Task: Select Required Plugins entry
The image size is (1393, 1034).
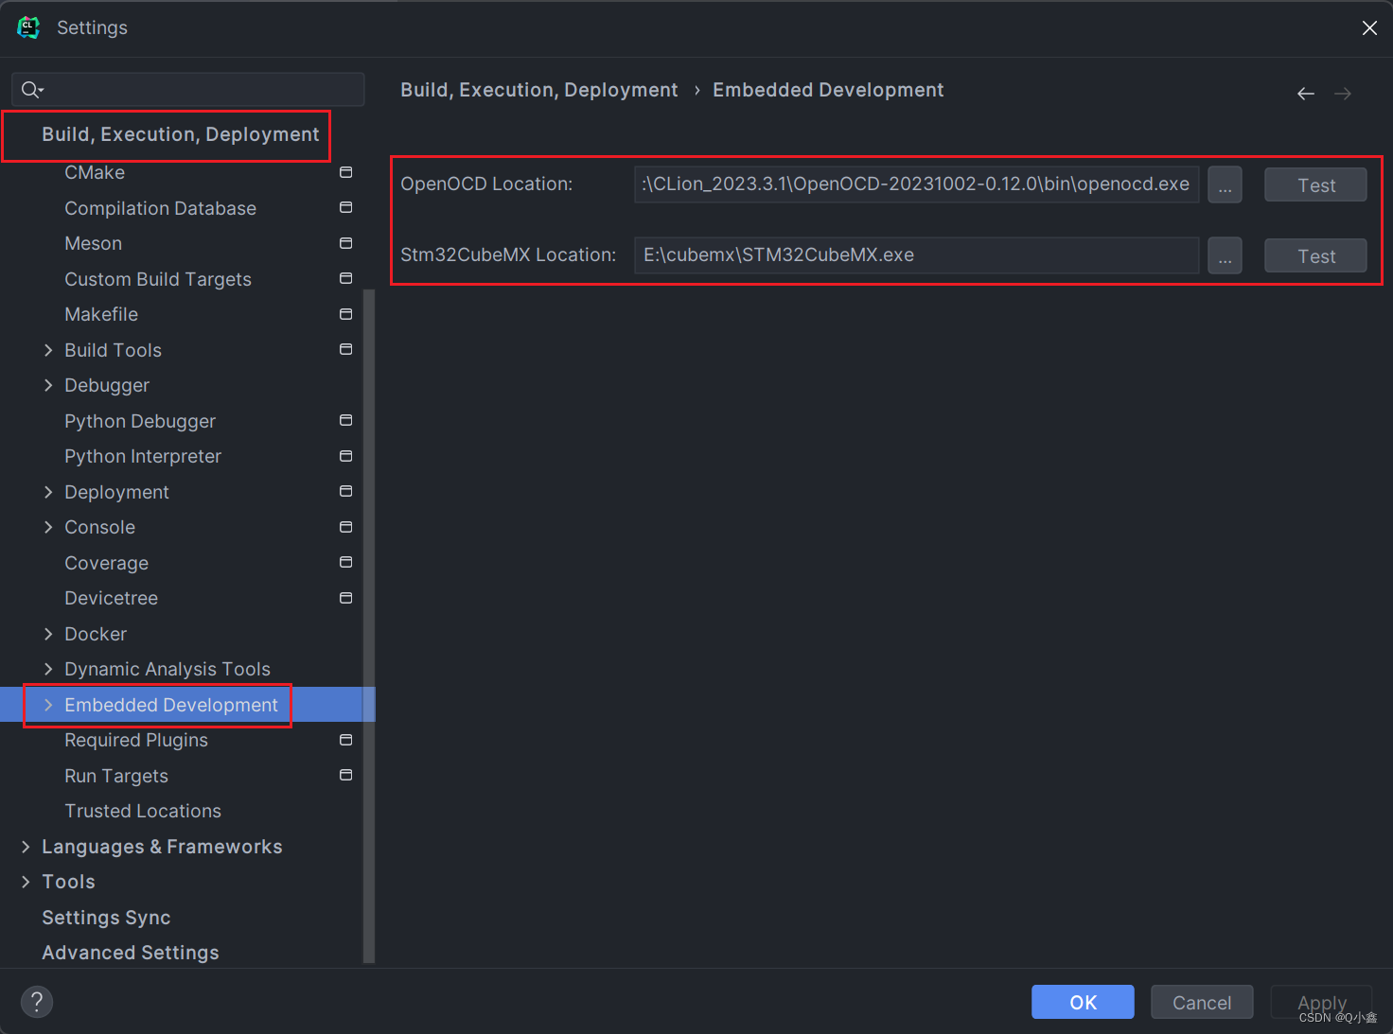Action: click(136, 740)
